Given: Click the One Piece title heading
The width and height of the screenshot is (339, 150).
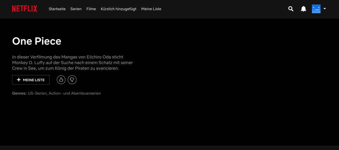Looking at the screenshot, I should [37, 41].
